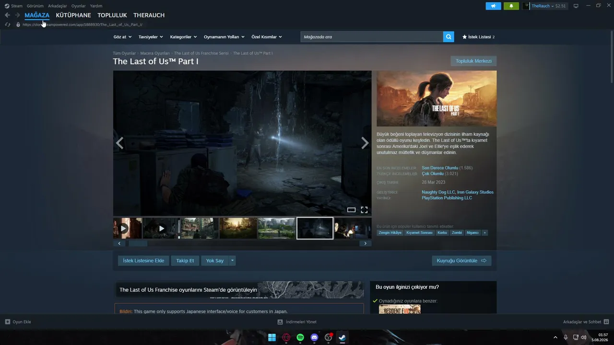Image resolution: width=614 pixels, height=345 pixels.
Task: Play the second video thumbnail
Action: pyautogui.click(x=162, y=228)
